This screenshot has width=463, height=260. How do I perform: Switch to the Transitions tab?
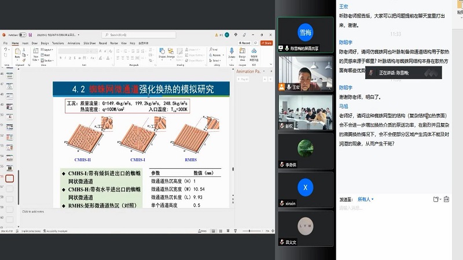coord(58,43)
